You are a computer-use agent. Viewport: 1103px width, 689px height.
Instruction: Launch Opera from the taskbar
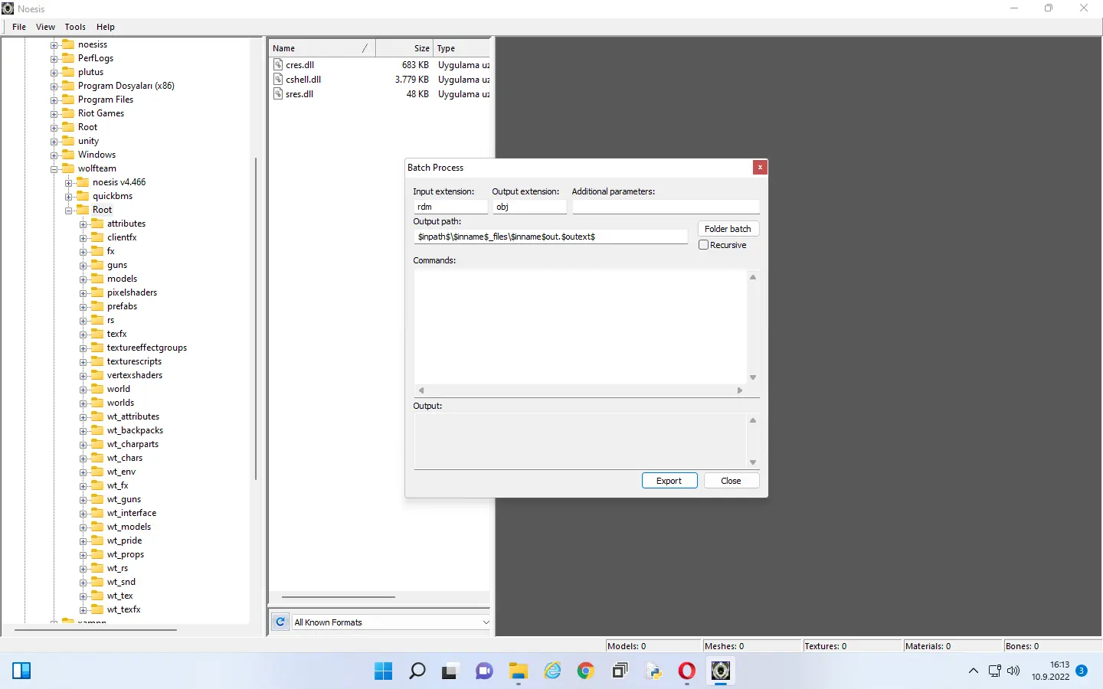pyautogui.click(x=686, y=671)
